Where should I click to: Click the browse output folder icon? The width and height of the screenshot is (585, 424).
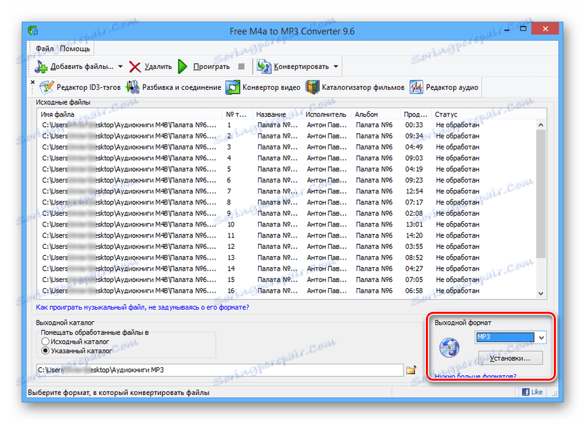pyautogui.click(x=411, y=370)
